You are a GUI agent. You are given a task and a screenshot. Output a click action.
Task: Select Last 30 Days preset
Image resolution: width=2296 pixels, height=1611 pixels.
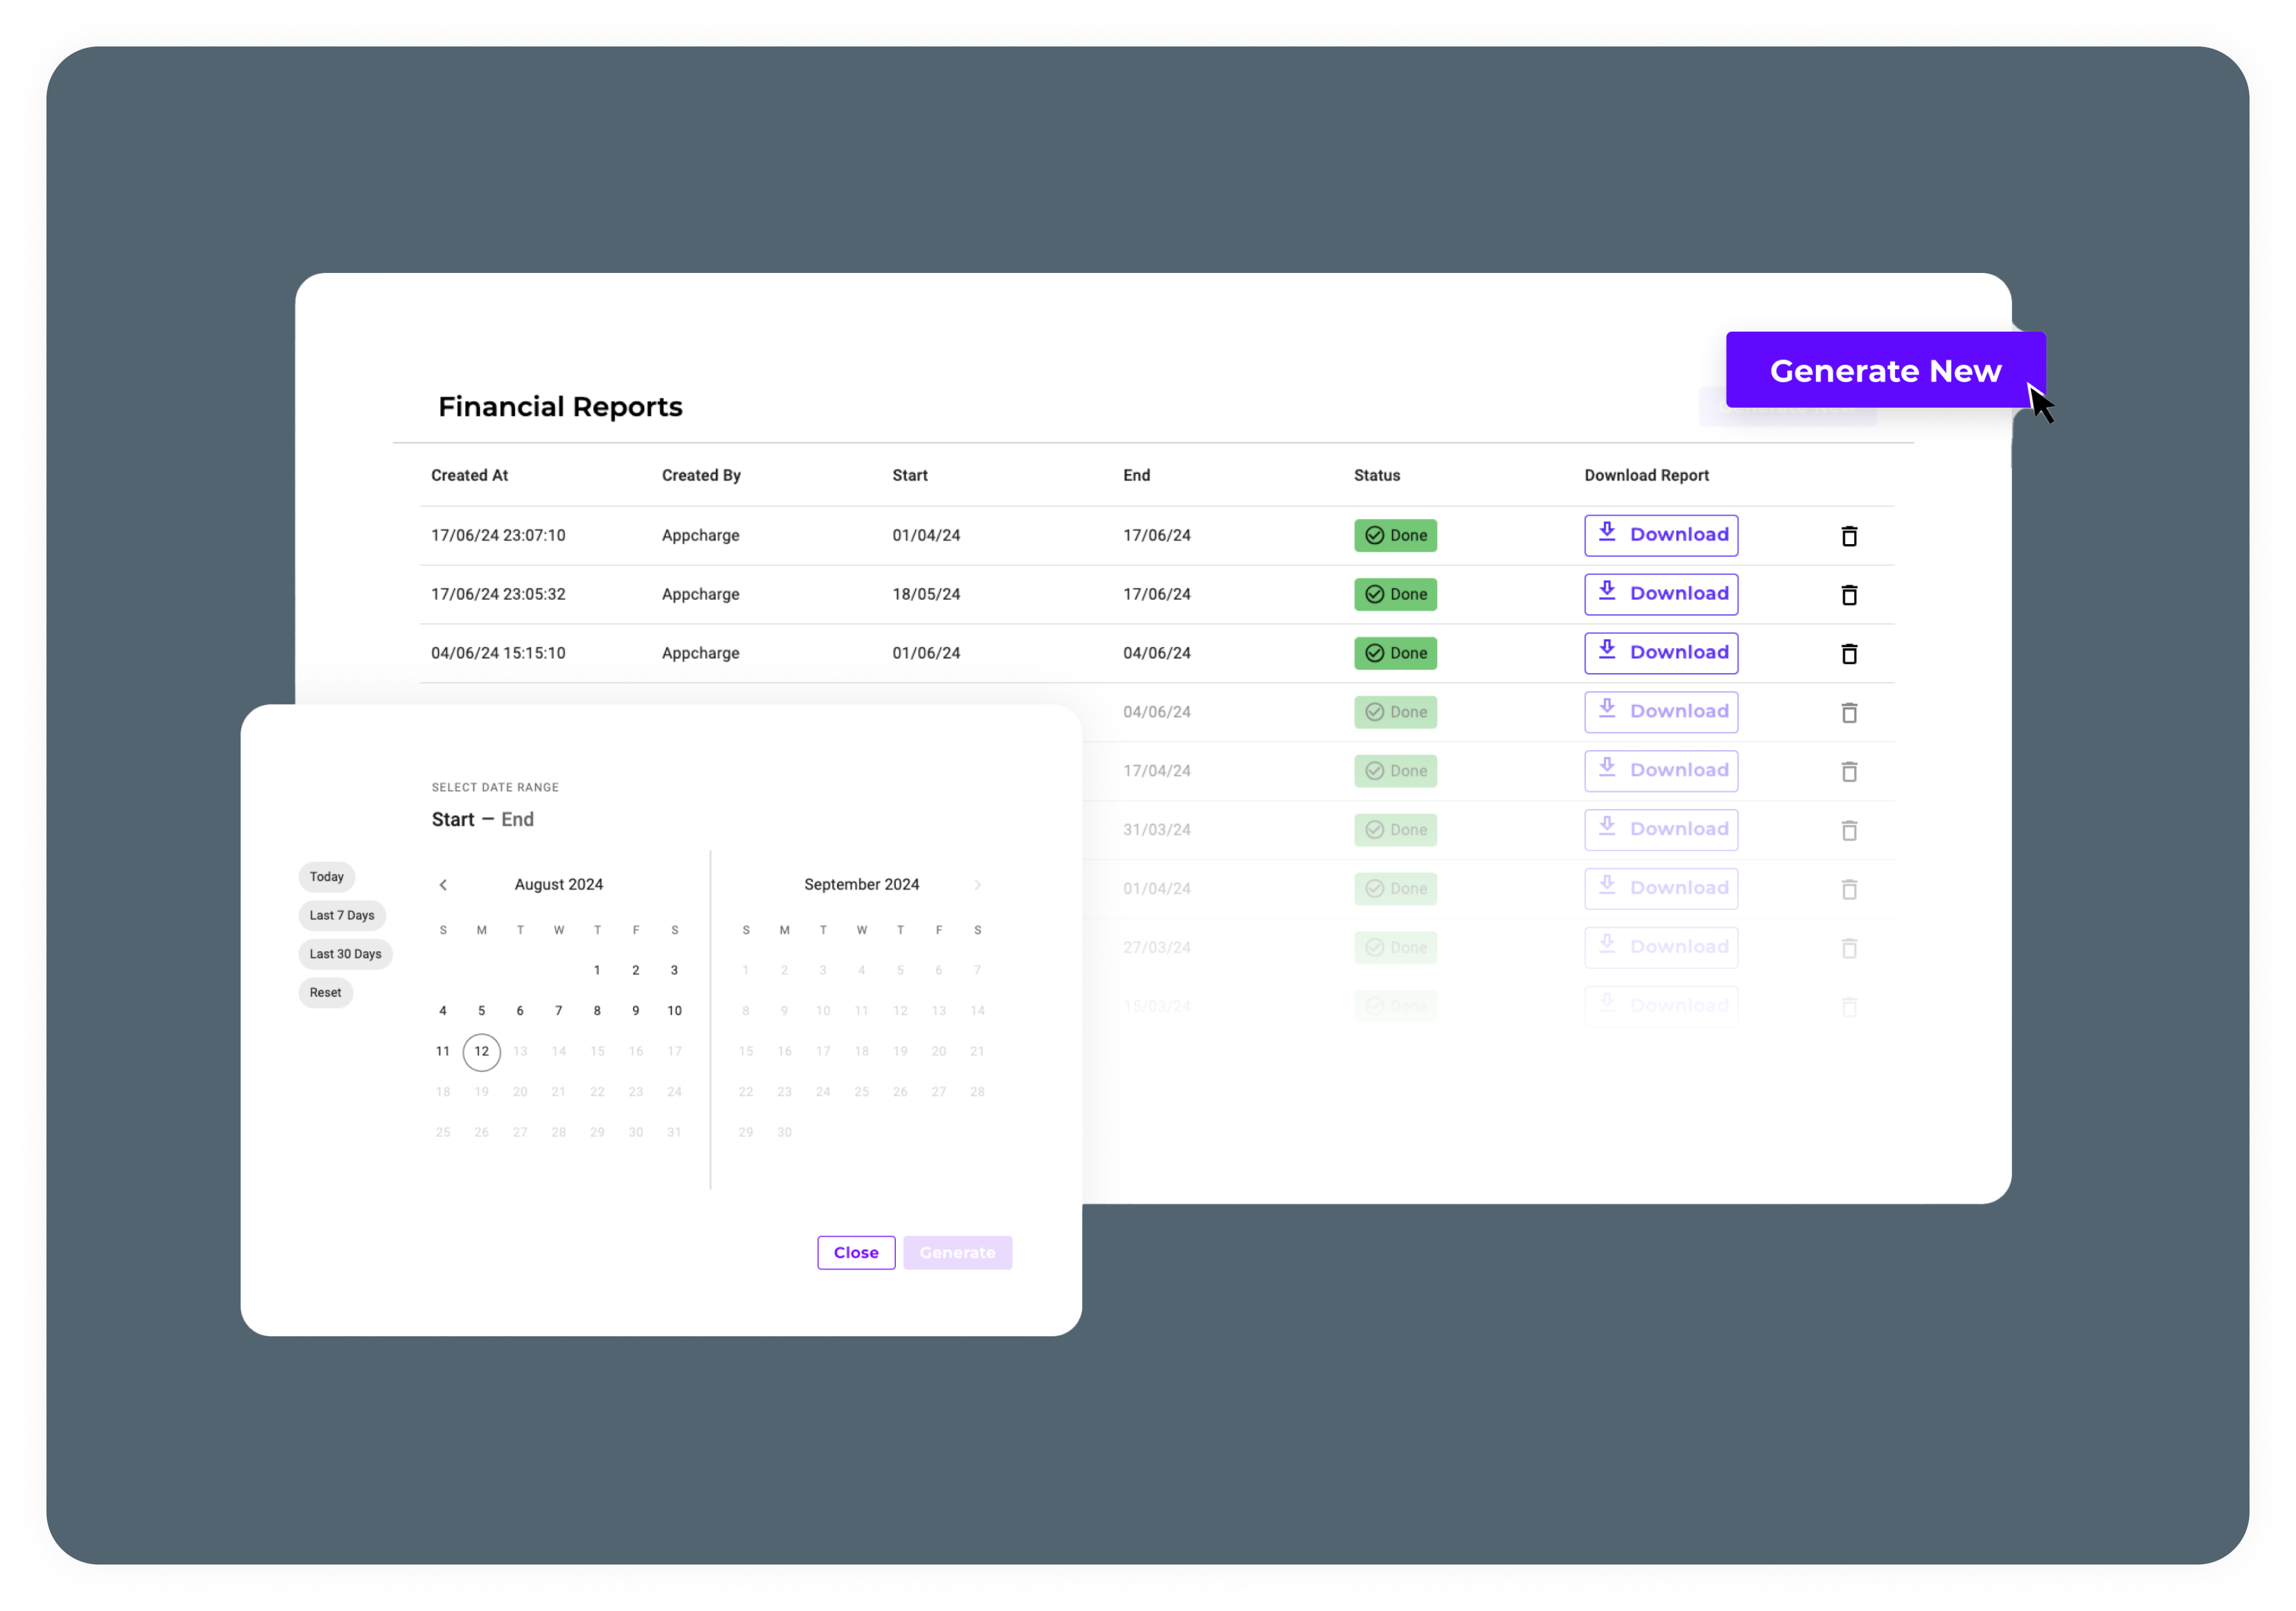click(345, 954)
